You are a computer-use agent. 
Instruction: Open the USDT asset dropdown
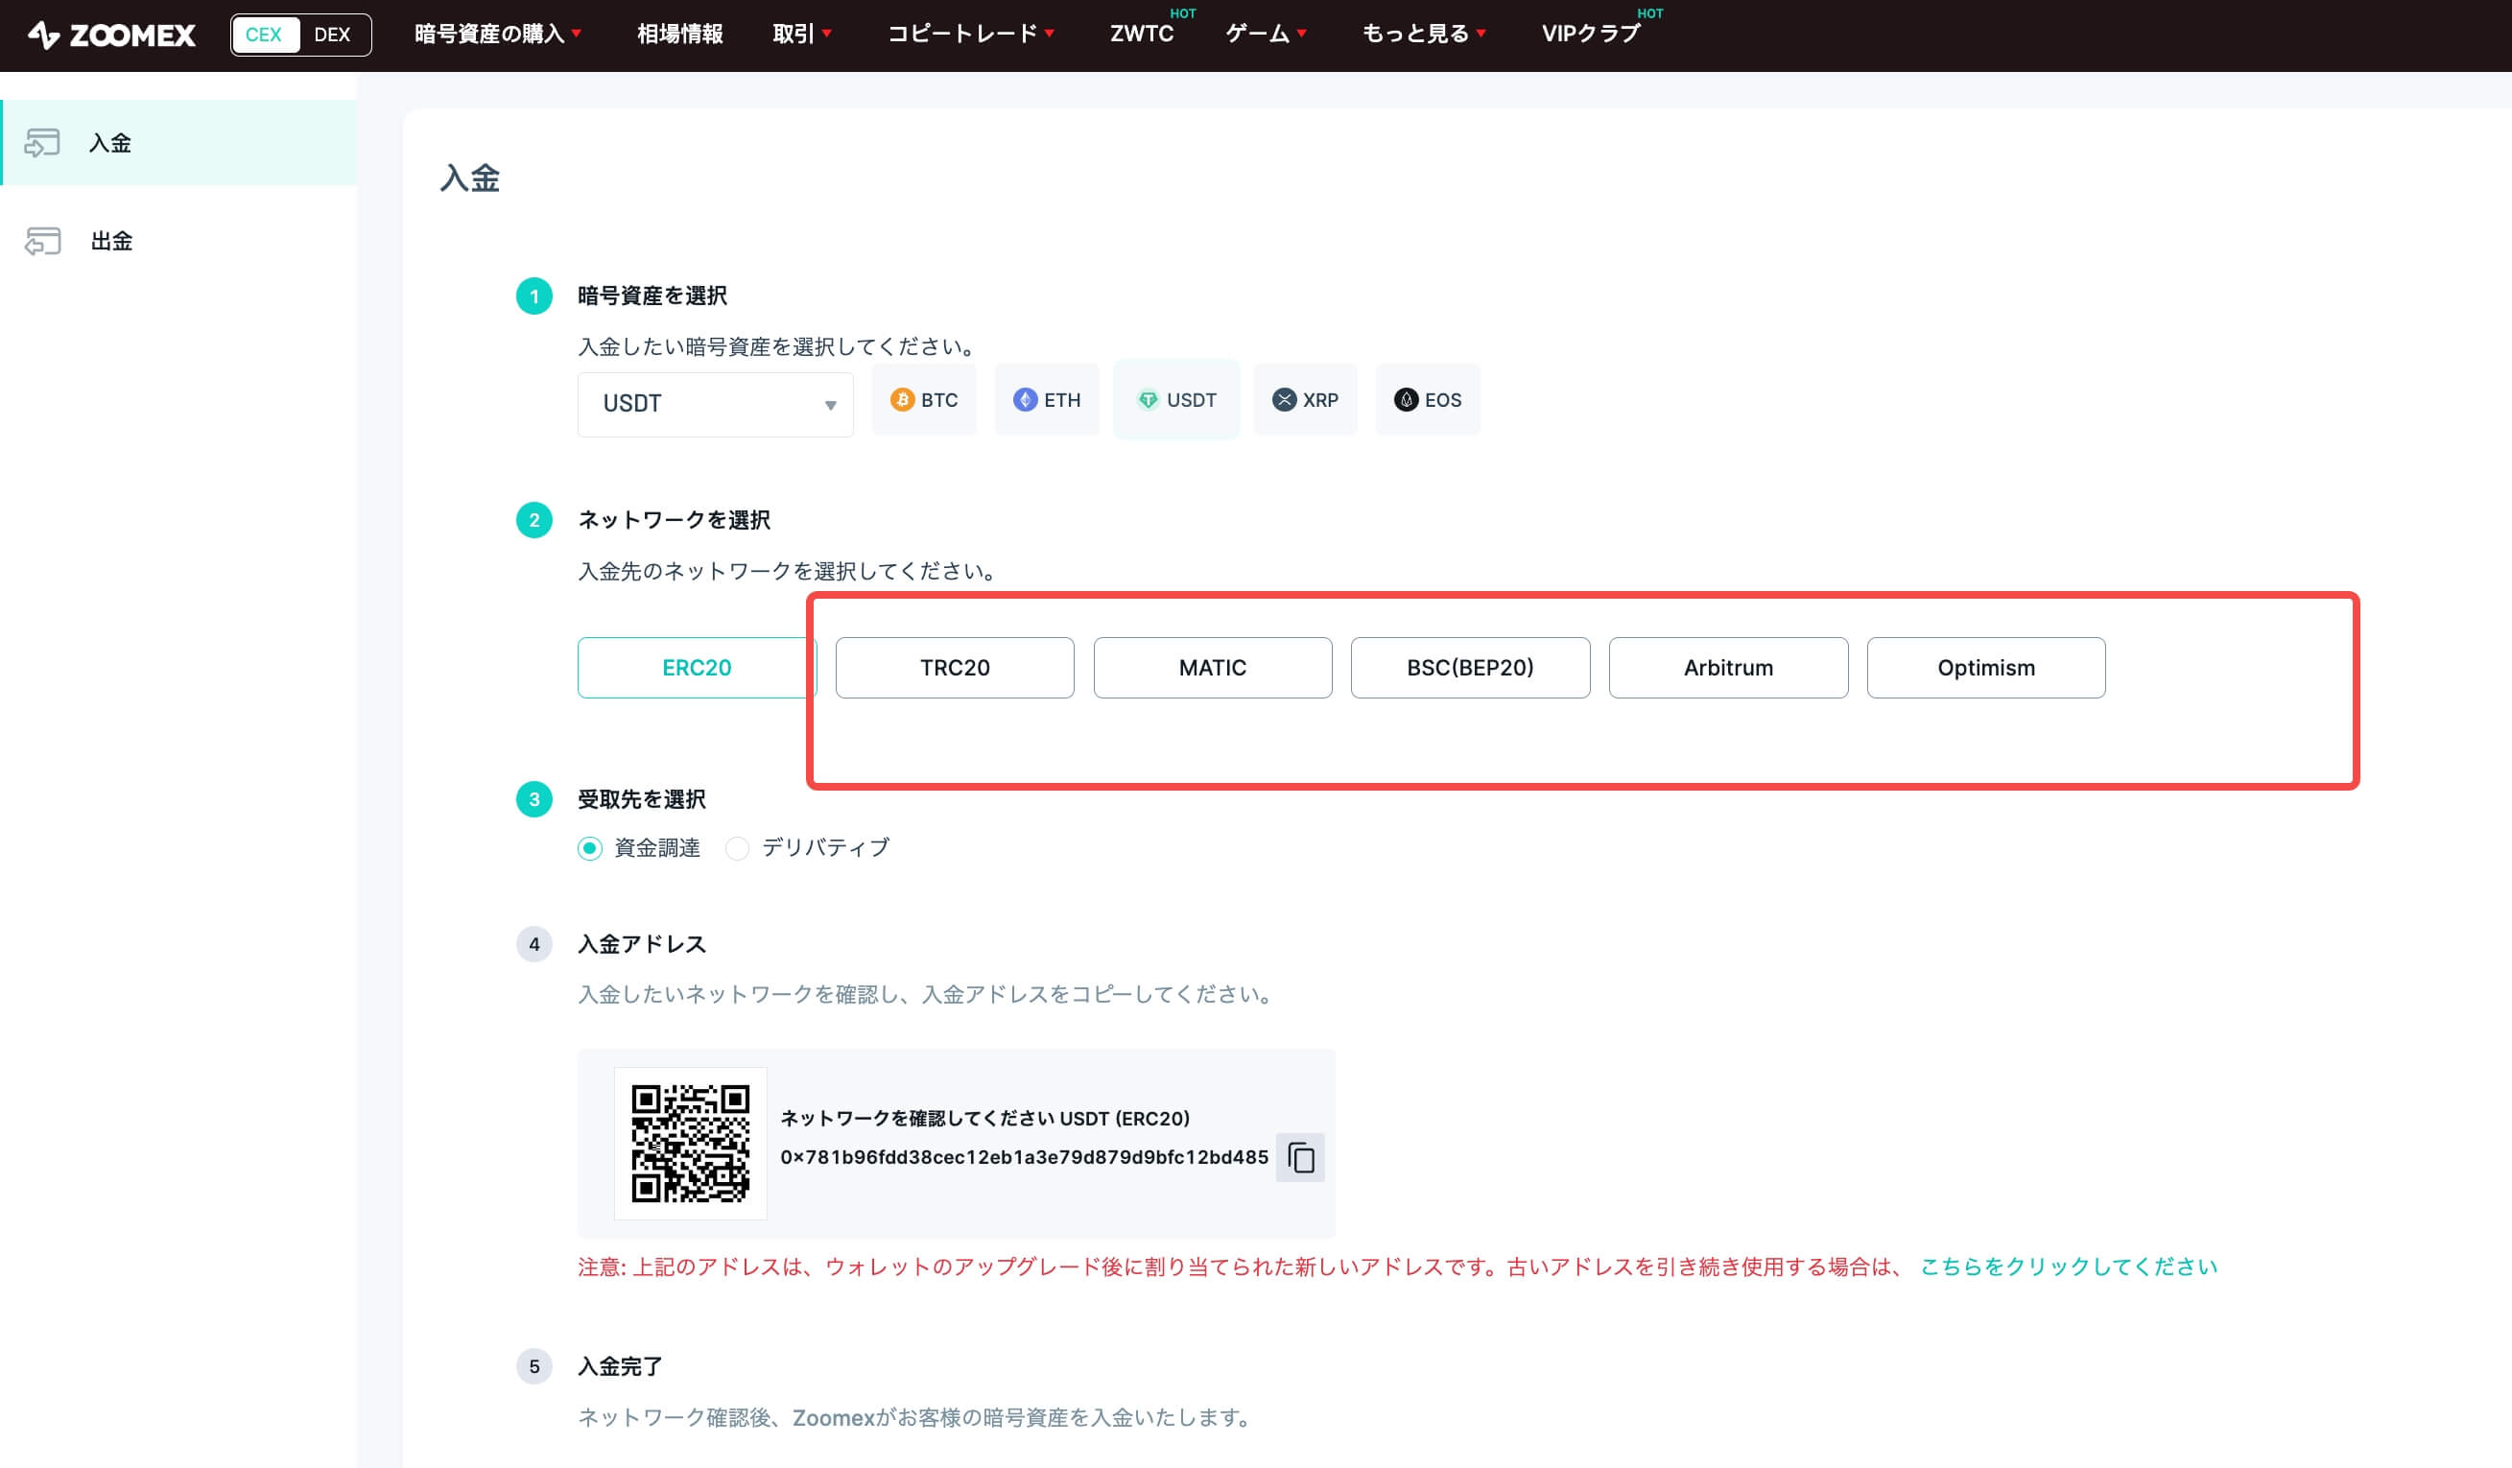point(716,404)
